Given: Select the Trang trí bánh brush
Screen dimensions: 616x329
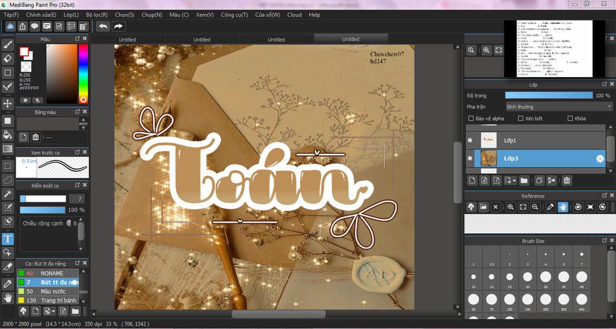Looking at the screenshot, I should pos(48,300).
